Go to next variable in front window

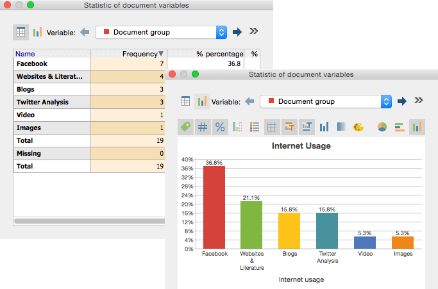tap(402, 101)
